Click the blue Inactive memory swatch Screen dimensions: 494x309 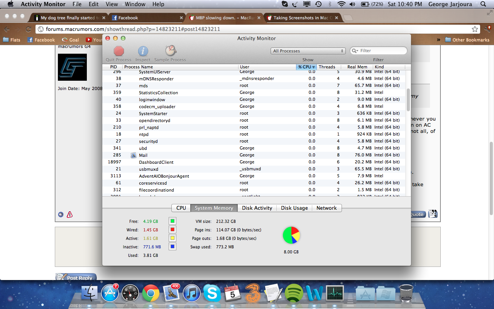pyautogui.click(x=173, y=247)
